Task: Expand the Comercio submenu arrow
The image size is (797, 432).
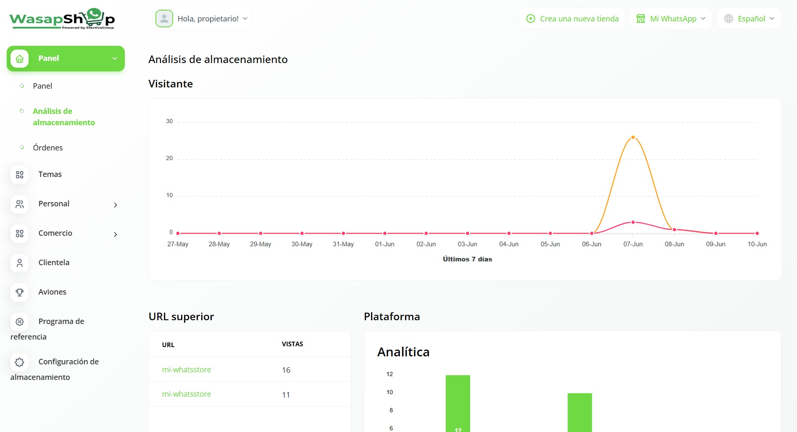Action: click(x=115, y=234)
